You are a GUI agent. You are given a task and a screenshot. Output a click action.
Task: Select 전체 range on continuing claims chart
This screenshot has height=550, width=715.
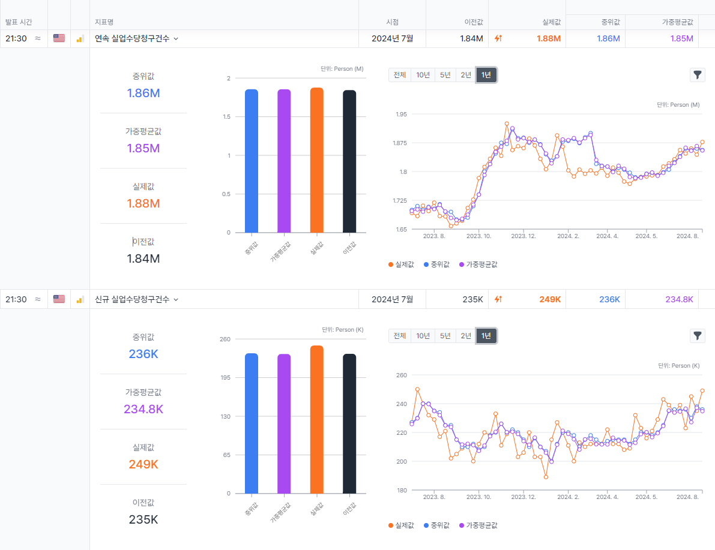pos(399,75)
